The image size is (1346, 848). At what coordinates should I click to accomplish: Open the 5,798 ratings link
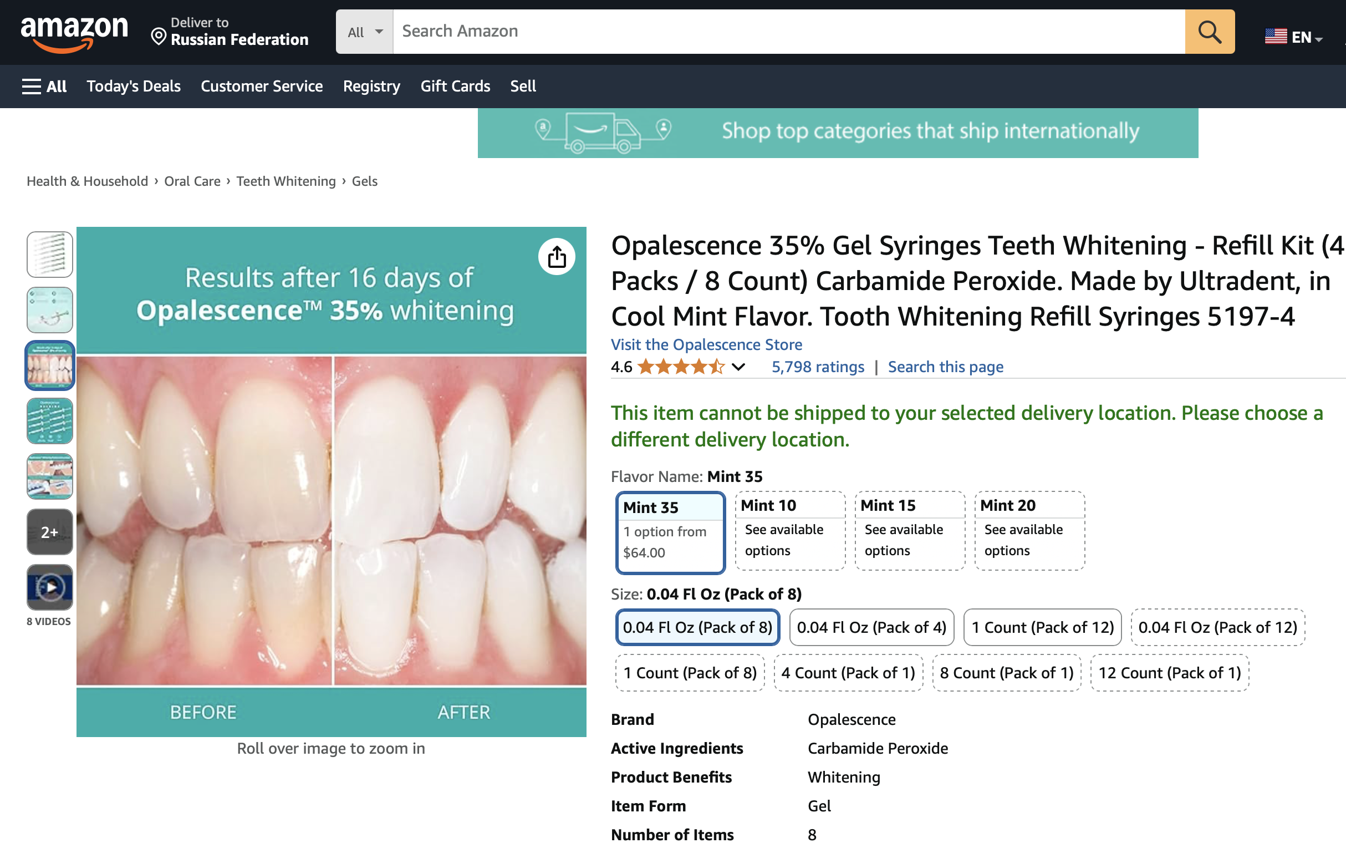[x=817, y=367]
